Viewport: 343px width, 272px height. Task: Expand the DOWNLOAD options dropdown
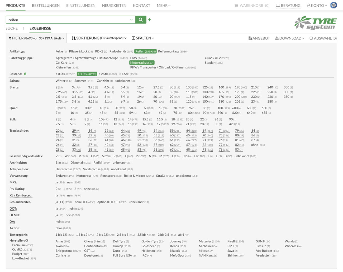click(x=289, y=38)
